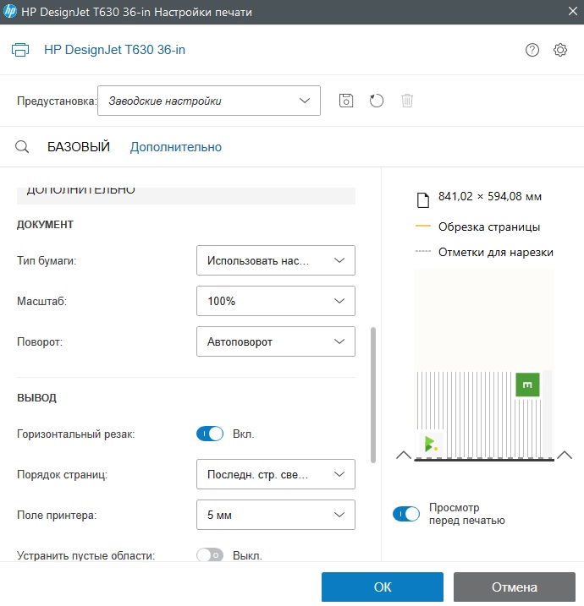Turn off Просмотр перед печатью toggle
The width and height of the screenshot is (584, 606).
pyautogui.click(x=406, y=514)
